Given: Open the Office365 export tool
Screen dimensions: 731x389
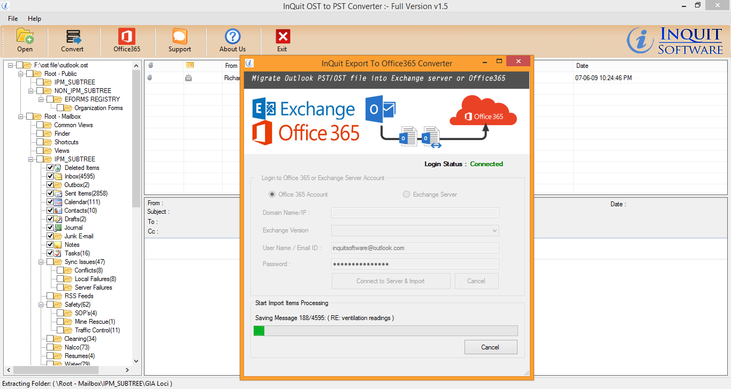Looking at the screenshot, I should pyautogui.click(x=127, y=36).
